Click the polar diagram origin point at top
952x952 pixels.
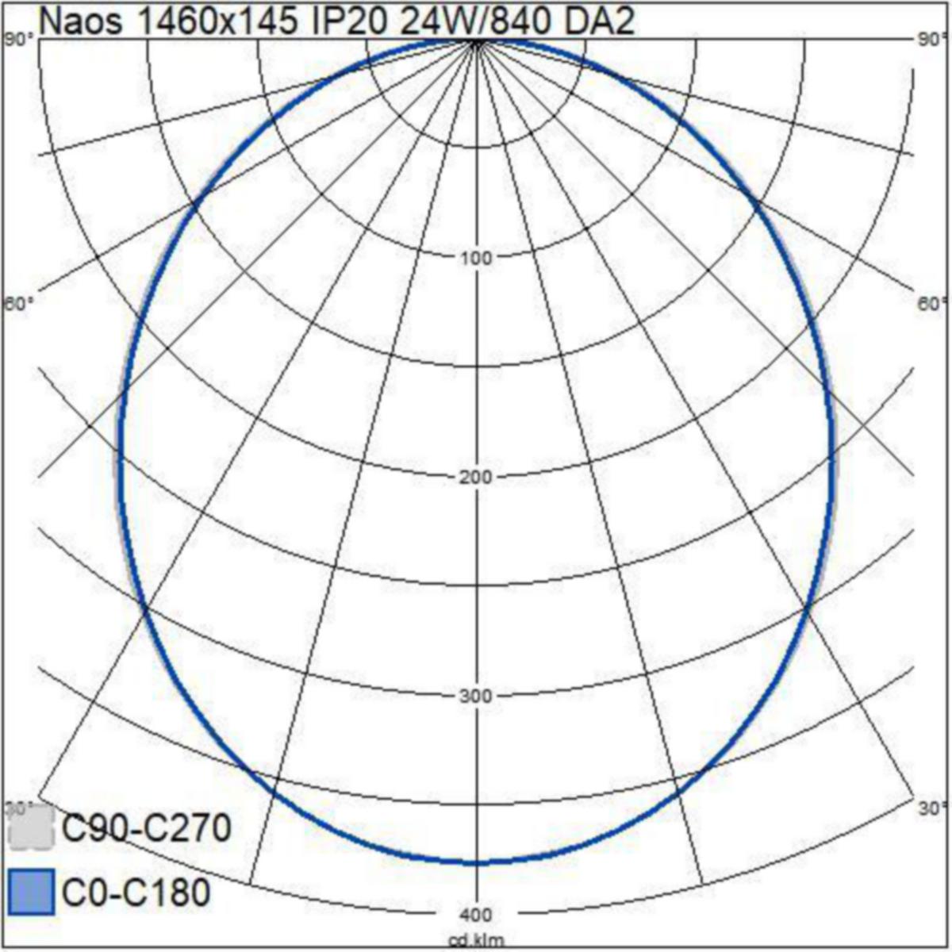click(x=476, y=40)
